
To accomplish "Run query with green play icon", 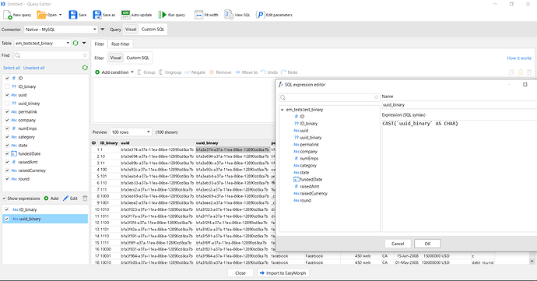I will tap(162, 15).
